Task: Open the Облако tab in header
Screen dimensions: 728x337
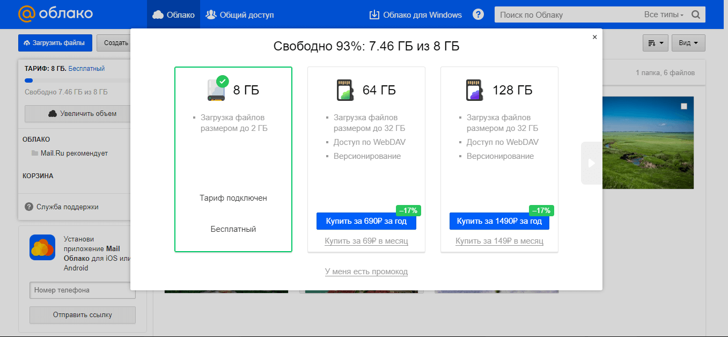Action: point(173,14)
